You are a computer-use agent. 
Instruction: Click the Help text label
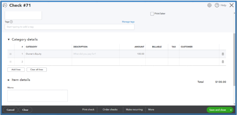(223, 5)
